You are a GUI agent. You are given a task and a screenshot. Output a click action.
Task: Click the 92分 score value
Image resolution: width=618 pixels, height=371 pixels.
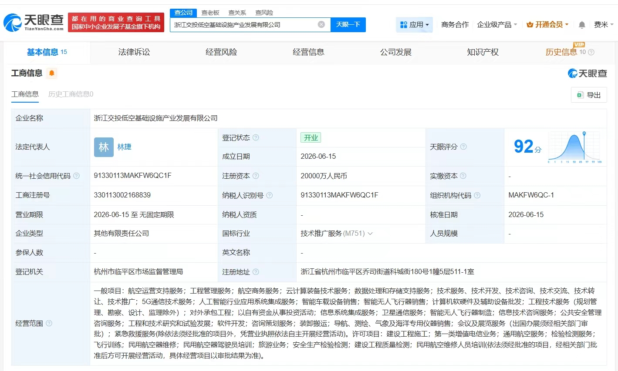pyautogui.click(x=527, y=147)
